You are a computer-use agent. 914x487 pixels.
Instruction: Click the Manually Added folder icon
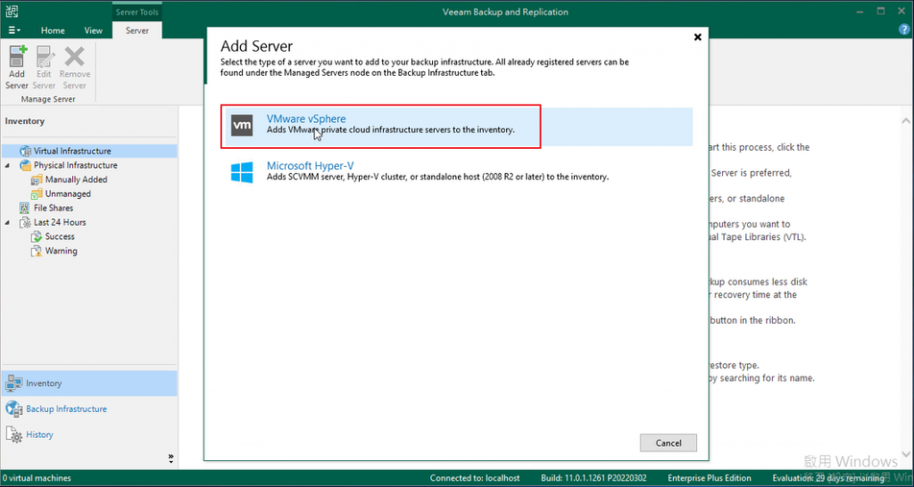click(37, 180)
